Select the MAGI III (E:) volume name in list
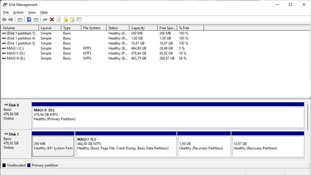The width and height of the screenshot is (311, 175). click(16, 58)
